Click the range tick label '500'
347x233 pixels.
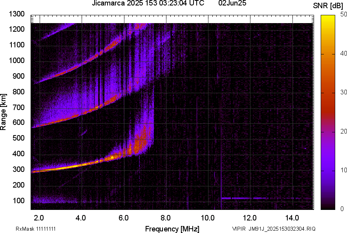(x=18, y=138)
